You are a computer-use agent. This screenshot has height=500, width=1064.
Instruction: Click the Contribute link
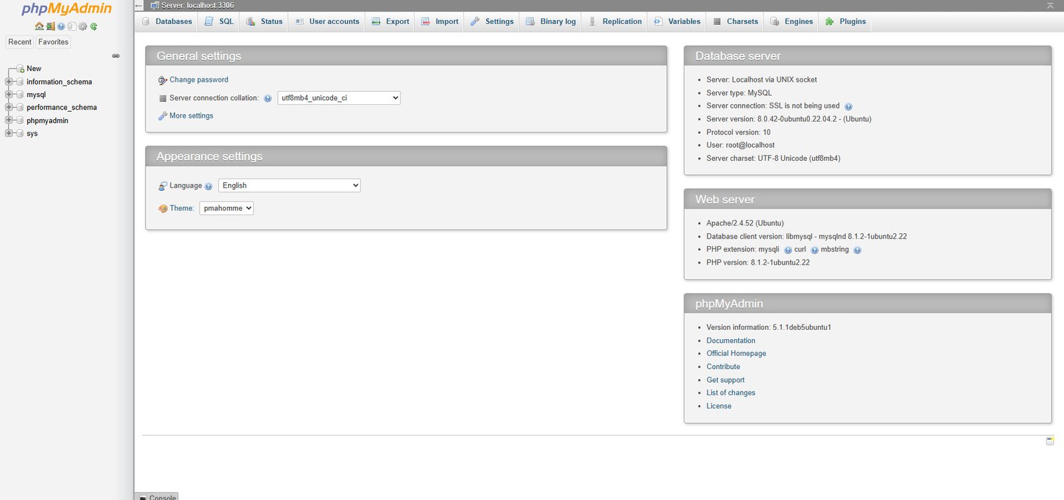pyautogui.click(x=723, y=367)
